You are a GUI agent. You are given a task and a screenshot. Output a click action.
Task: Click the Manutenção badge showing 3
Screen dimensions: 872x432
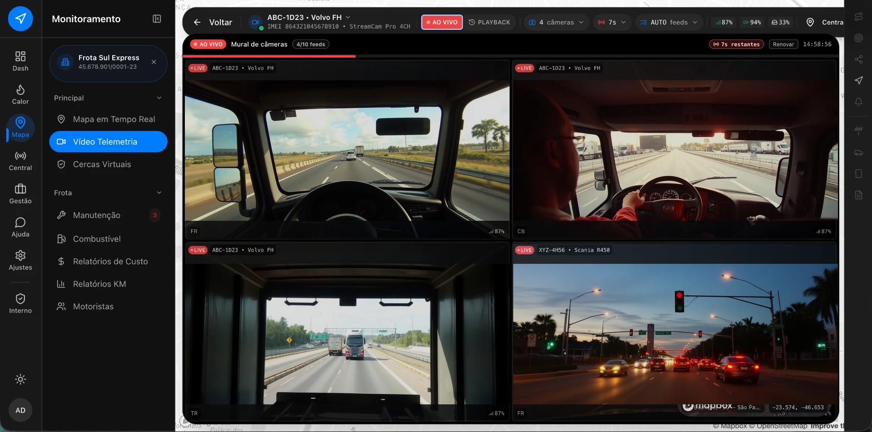[155, 215]
